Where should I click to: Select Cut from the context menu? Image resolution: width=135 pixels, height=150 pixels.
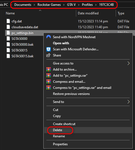(88, 110)
